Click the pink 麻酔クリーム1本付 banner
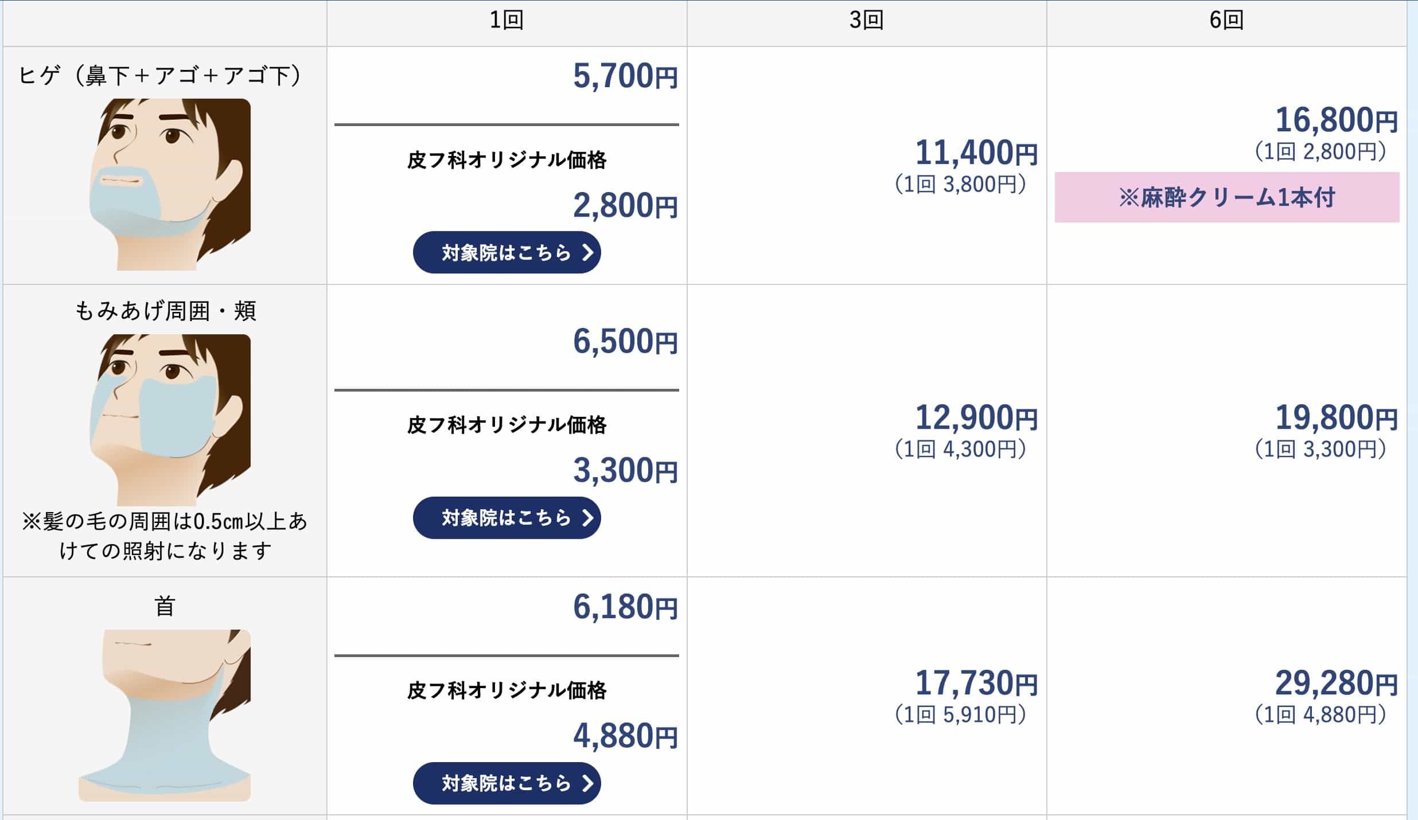This screenshot has width=1418, height=820. (x=1226, y=197)
